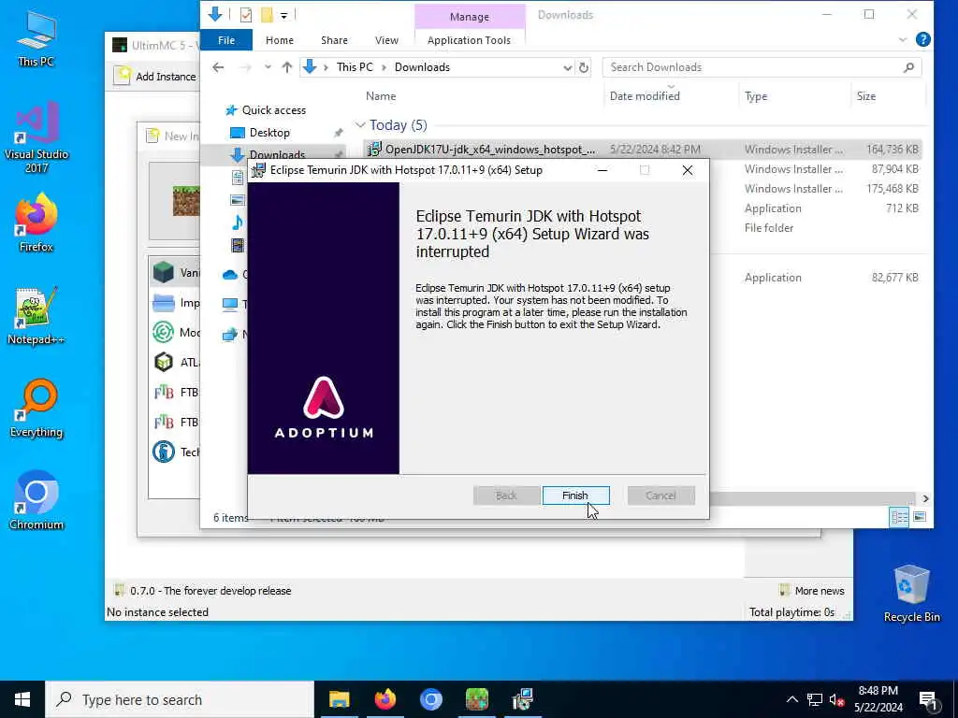958x718 pixels.
Task: Close the Eclipse Temurin JDK Setup dialog
Action: (688, 170)
